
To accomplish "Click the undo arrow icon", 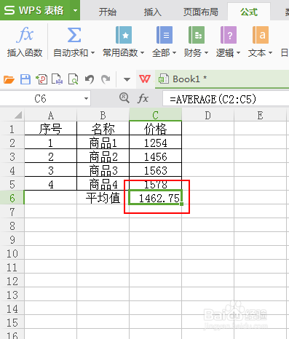I will pyautogui.click(x=90, y=79).
